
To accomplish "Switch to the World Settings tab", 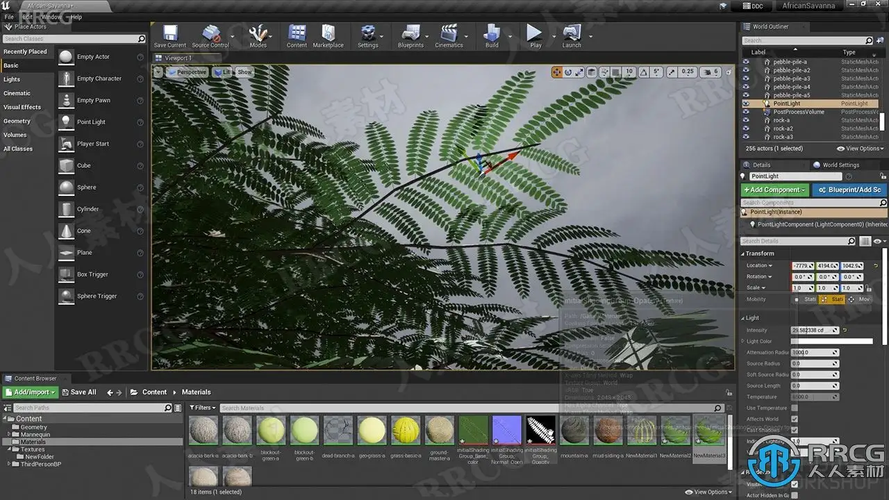I will pyautogui.click(x=840, y=165).
